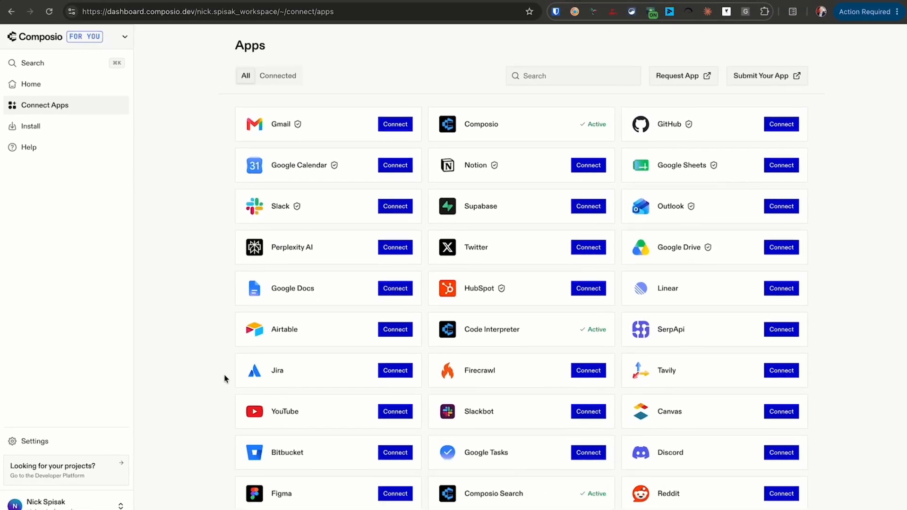Click the Reddit mascot icon

tap(641, 493)
